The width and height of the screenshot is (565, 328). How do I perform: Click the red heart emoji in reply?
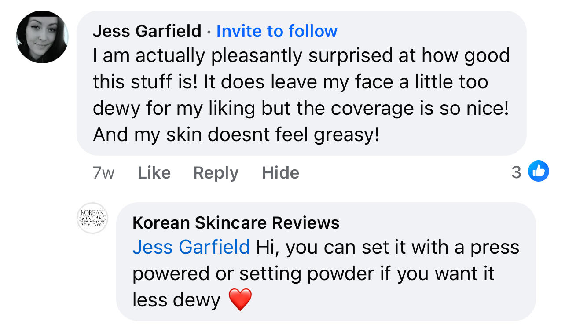pos(240,299)
